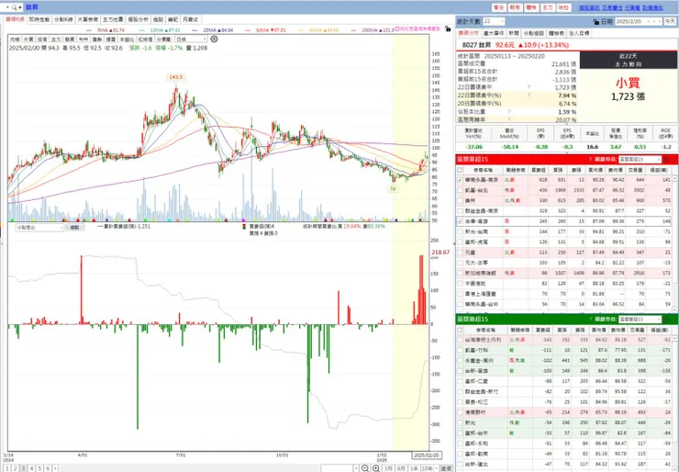The height and width of the screenshot is (472, 679).
Task: Click the 體檢 button at top
Action: pos(531,7)
